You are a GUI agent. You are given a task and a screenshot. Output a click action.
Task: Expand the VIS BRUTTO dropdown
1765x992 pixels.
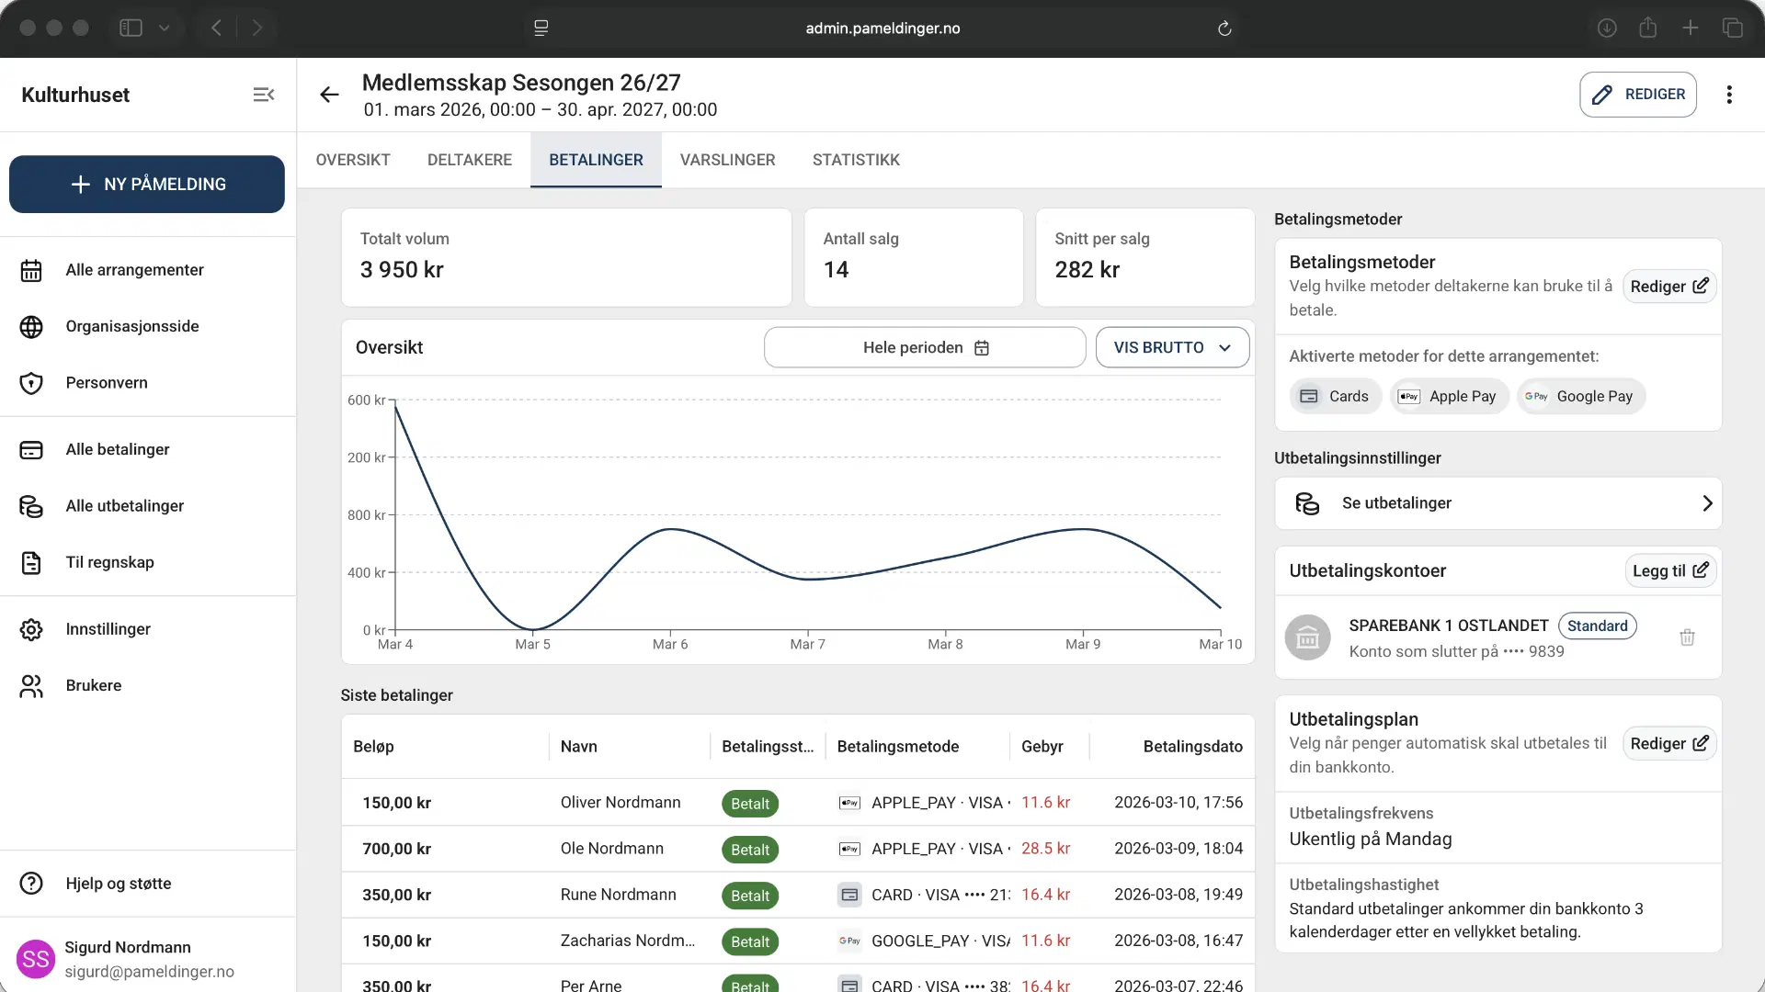pos(1172,347)
